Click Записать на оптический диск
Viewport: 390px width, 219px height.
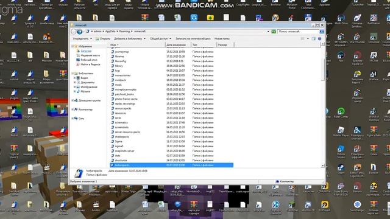[193, 39]
